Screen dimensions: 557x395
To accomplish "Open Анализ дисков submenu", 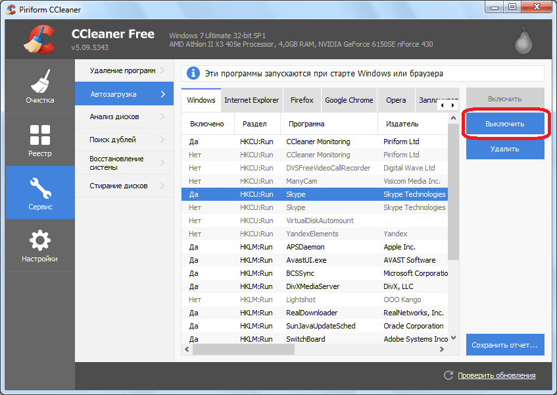I will tap(124, 117).
